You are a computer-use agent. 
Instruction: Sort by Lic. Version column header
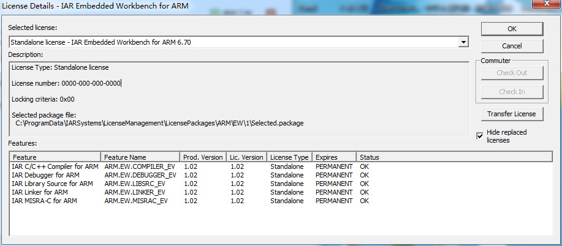[246, 157]
